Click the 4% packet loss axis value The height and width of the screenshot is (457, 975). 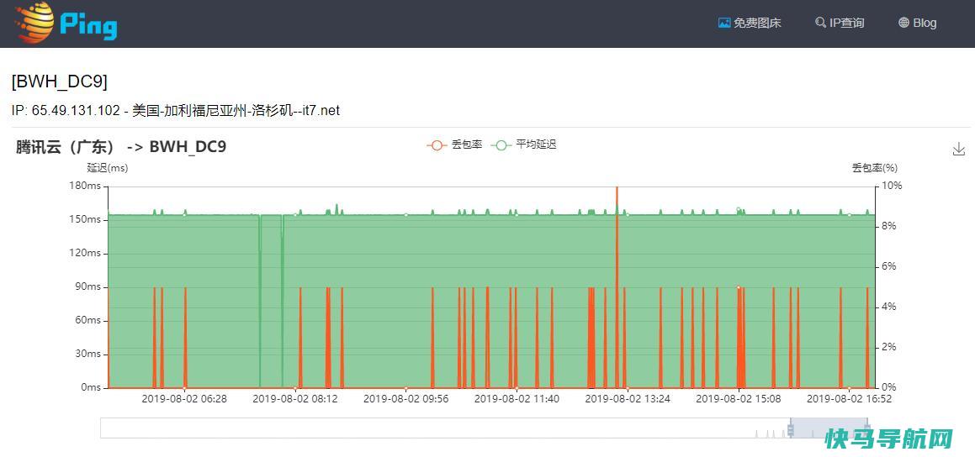[889, 307]
